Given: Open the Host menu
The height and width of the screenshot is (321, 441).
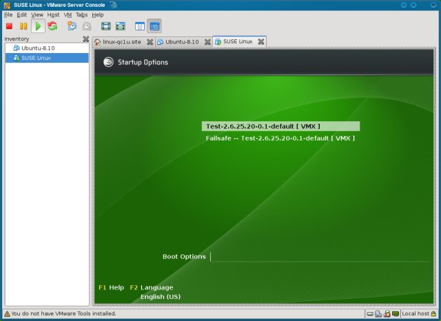Looking at the screenshot, I should [x=53, y=14].
